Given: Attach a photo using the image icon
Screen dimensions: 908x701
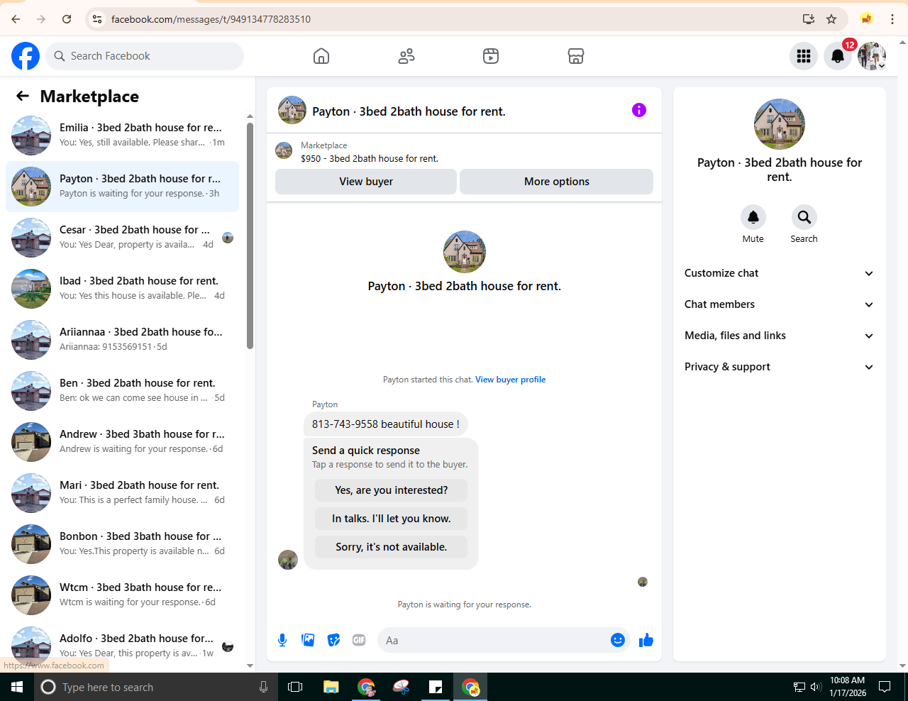Looking at the screenshot, I should (308, 640).
